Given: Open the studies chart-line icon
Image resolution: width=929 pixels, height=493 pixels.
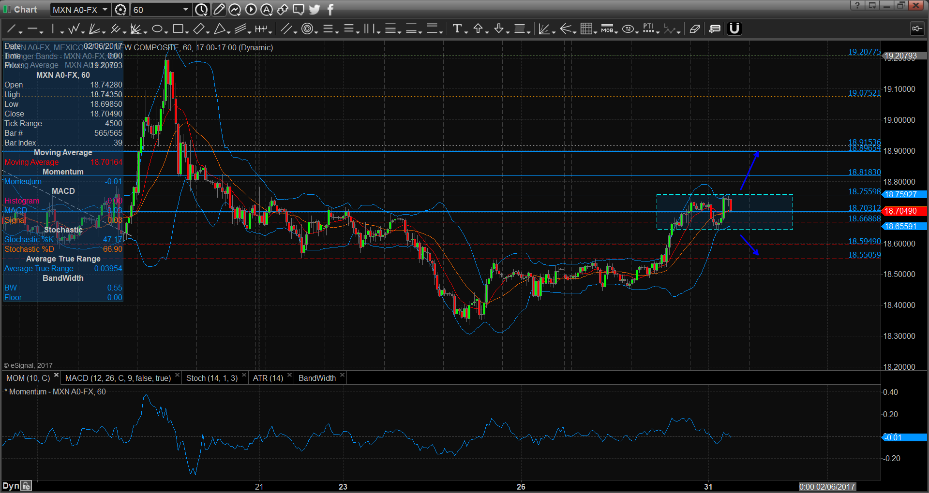Looking at the screenshot, I should 235,10.
